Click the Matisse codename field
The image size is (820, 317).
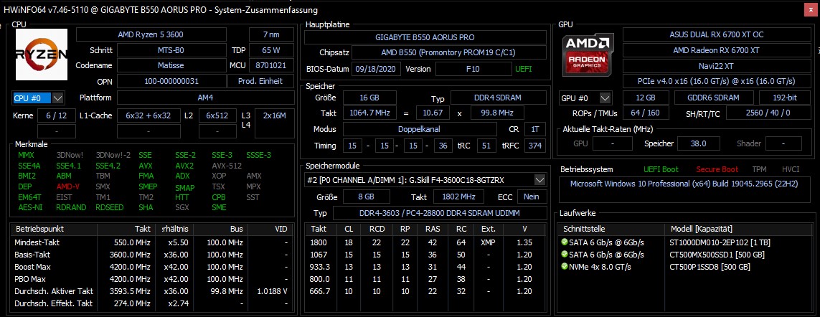171,66
